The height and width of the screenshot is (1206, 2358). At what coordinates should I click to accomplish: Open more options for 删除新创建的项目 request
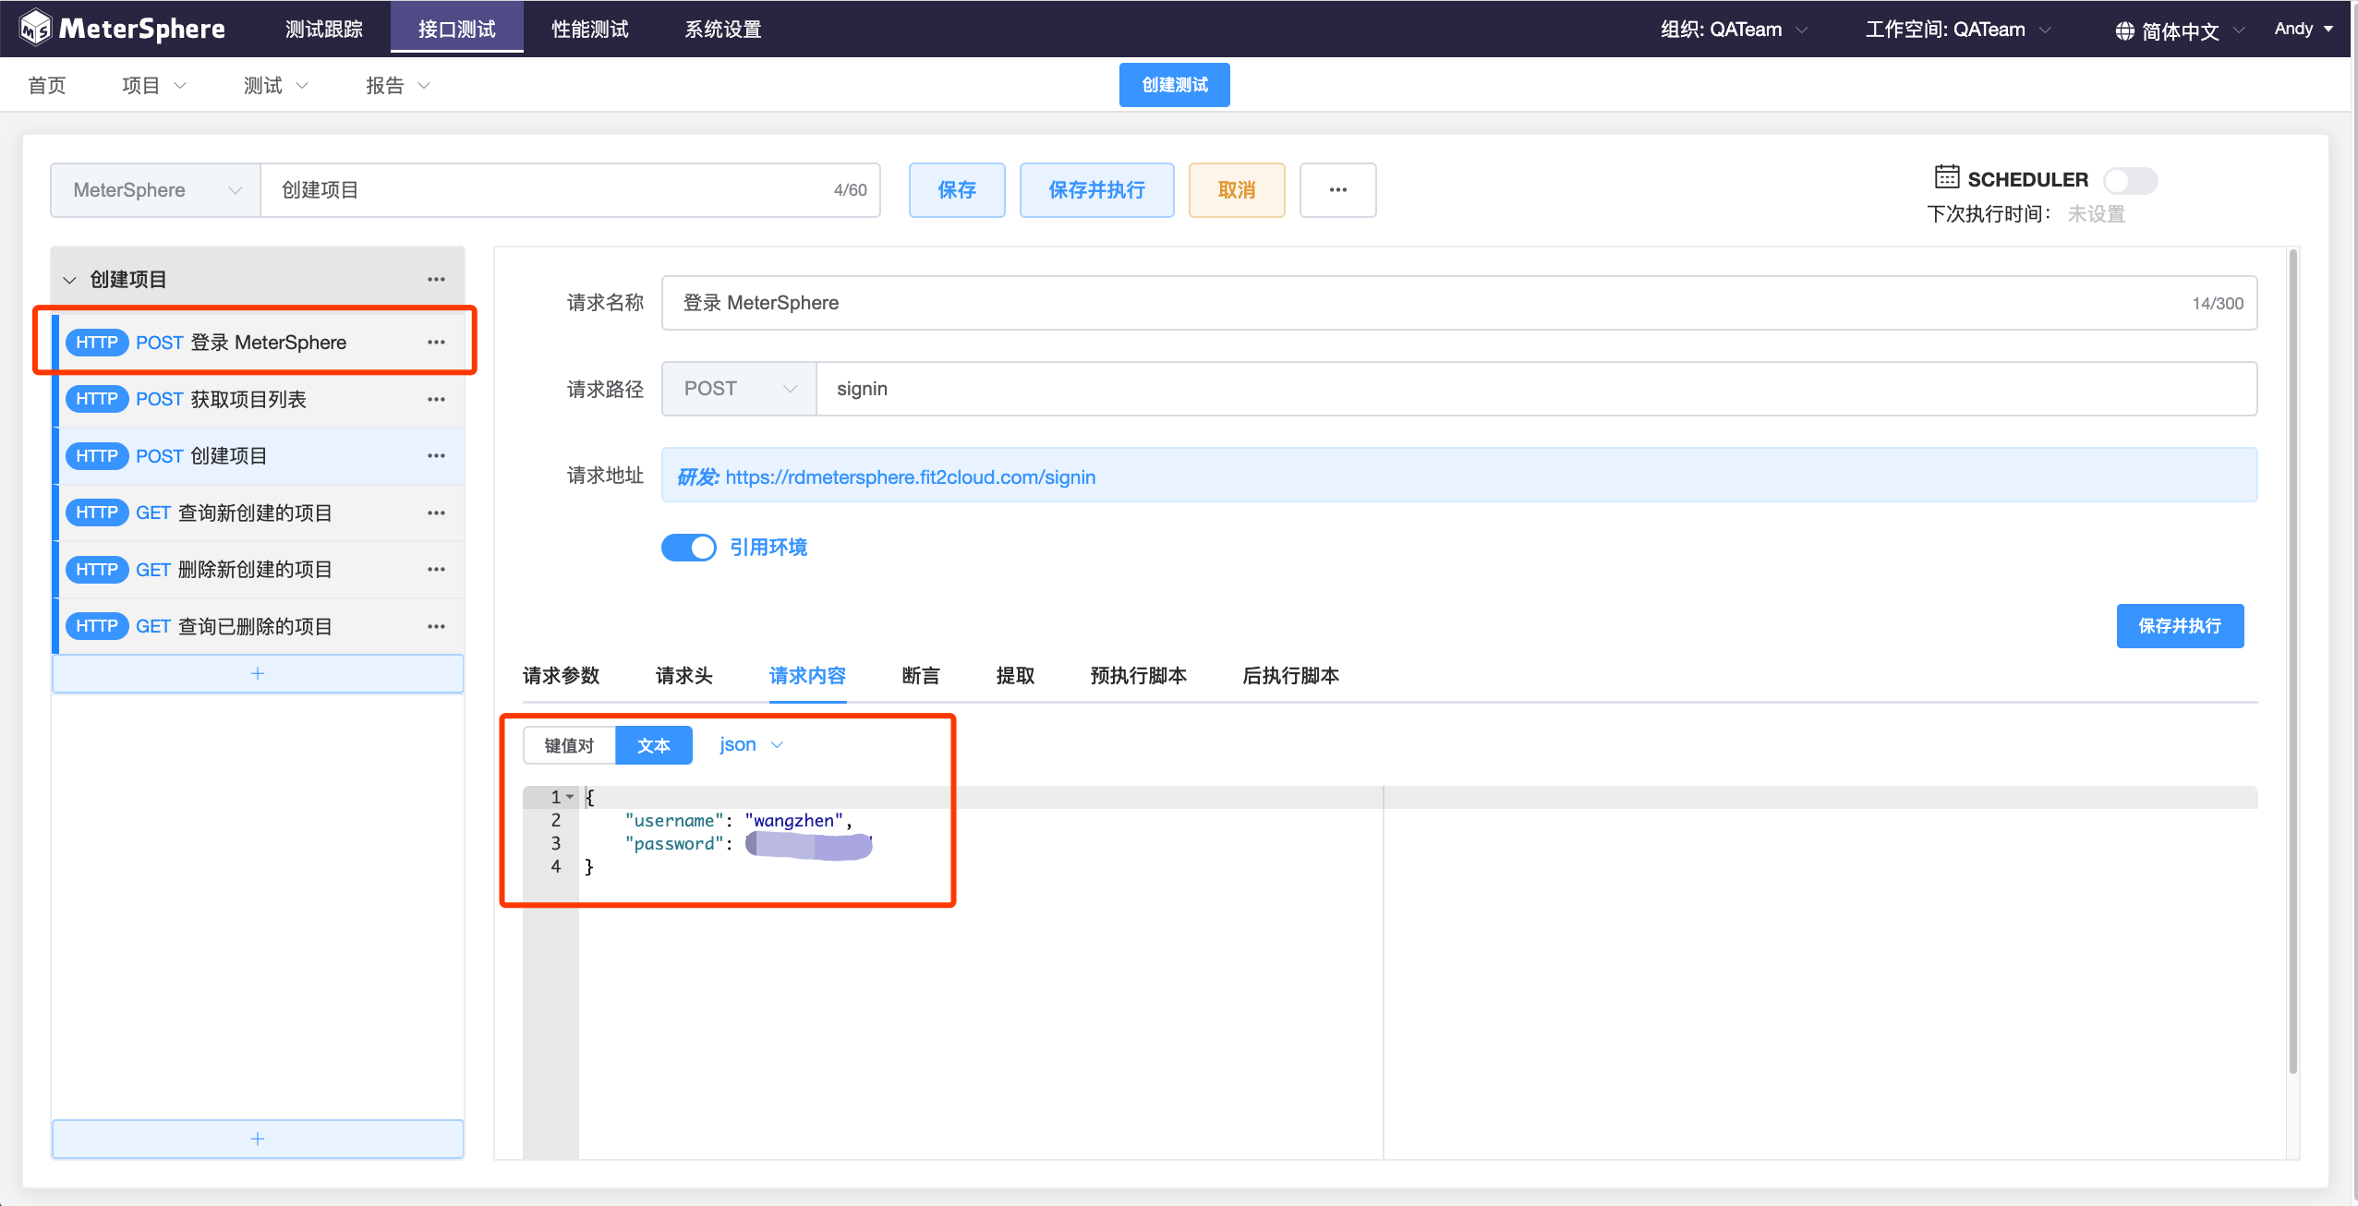click(x=436, y=570)
